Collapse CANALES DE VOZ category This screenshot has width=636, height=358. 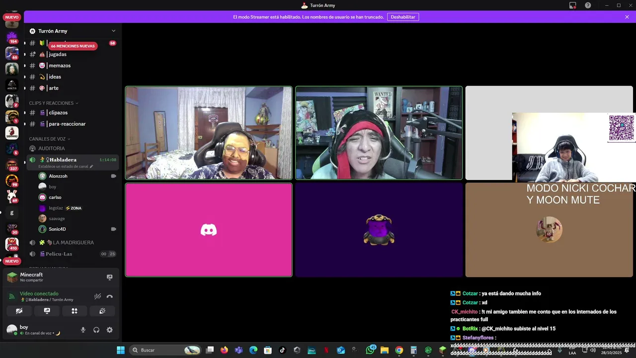pos(50,139)
